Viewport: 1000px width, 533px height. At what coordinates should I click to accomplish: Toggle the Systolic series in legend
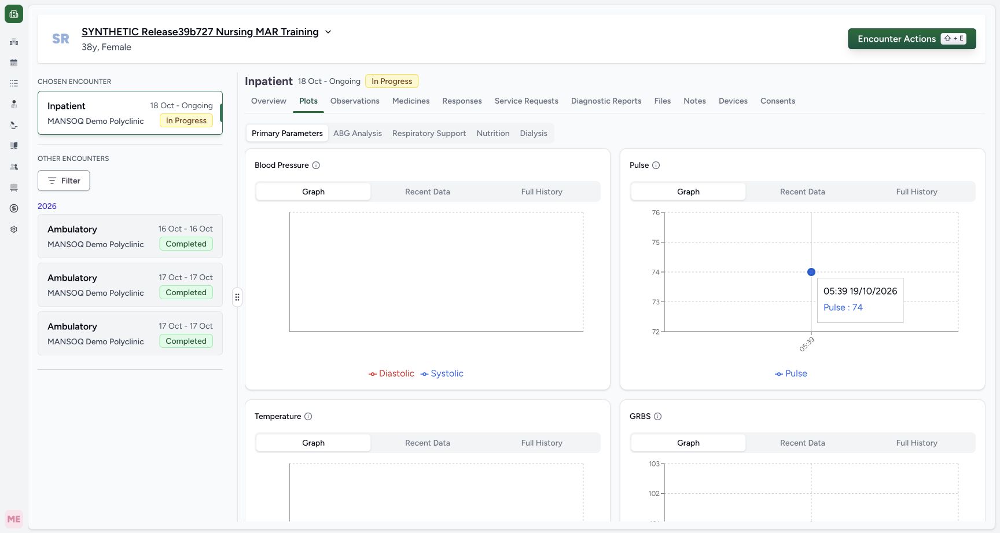(442, 373)
